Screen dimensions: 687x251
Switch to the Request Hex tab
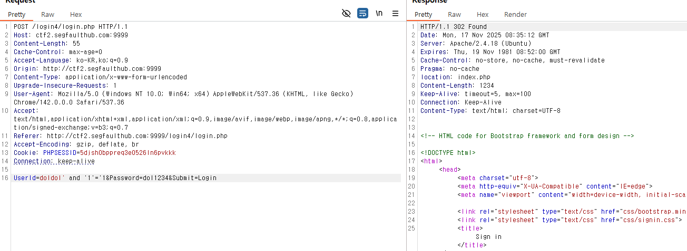(x=75, y=15)
